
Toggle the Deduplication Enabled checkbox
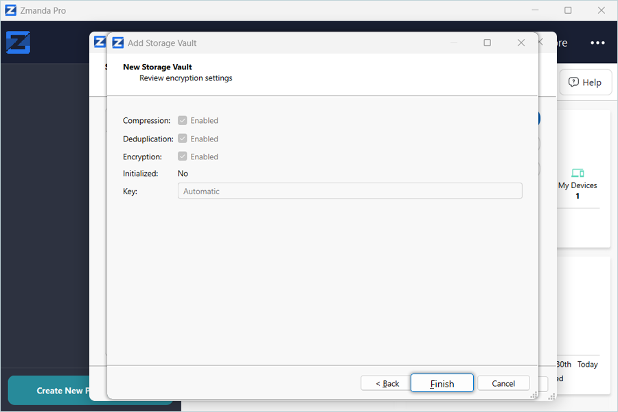(x=183, y=139)
